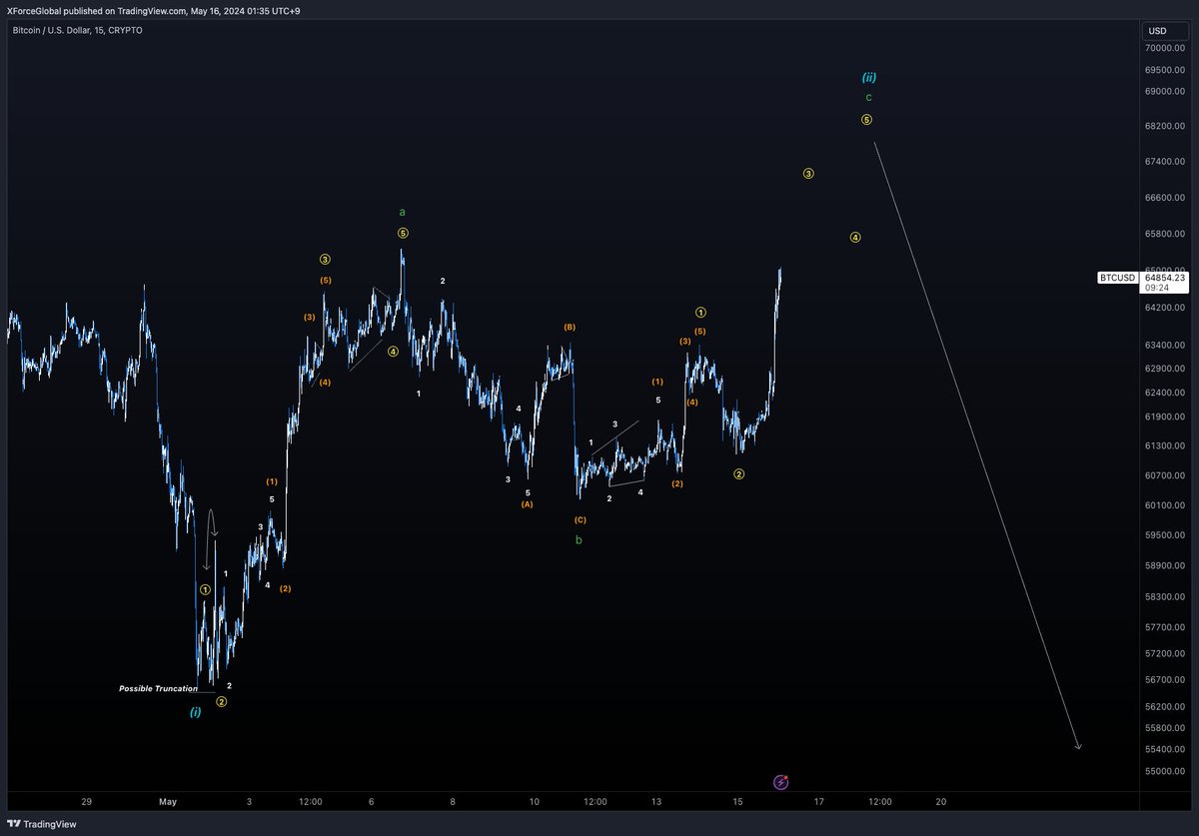Click the yellow circled 5 label near 68200
The height and width of the screenshot is (836, 1199).
click(866, 119)
